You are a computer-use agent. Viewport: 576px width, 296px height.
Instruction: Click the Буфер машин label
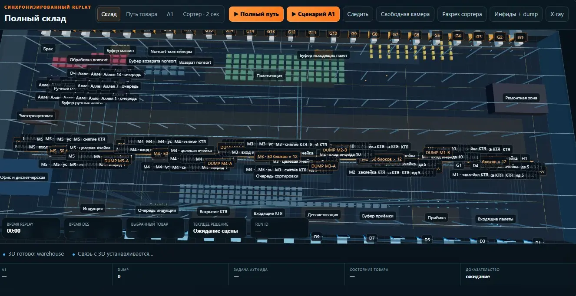(120, 51)
